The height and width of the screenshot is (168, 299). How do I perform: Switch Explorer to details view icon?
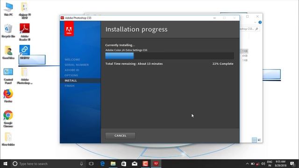pos(254,140)
